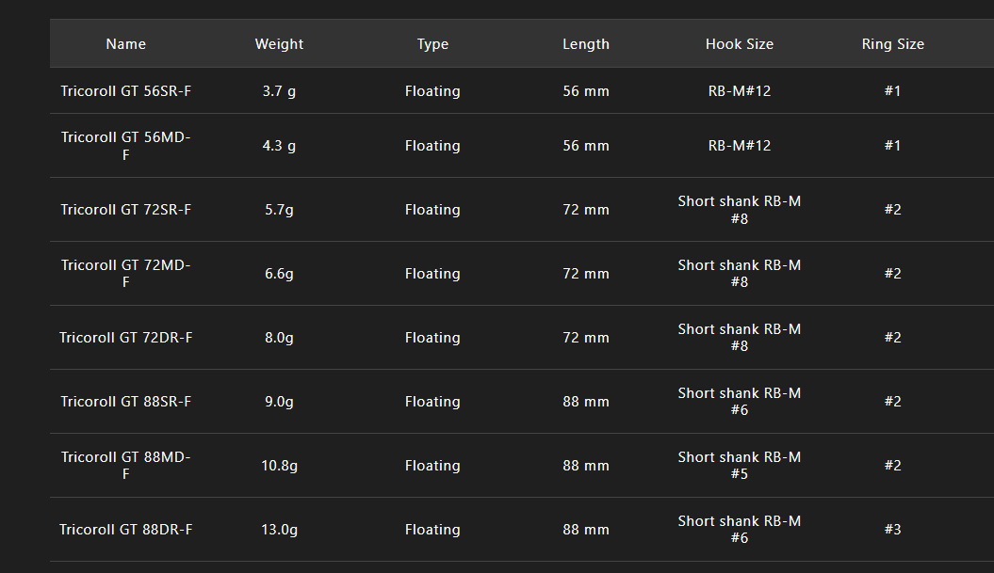Select the Tricoroll GT 88MD-F name cell

pyautogui.click(x=125, y=466)
